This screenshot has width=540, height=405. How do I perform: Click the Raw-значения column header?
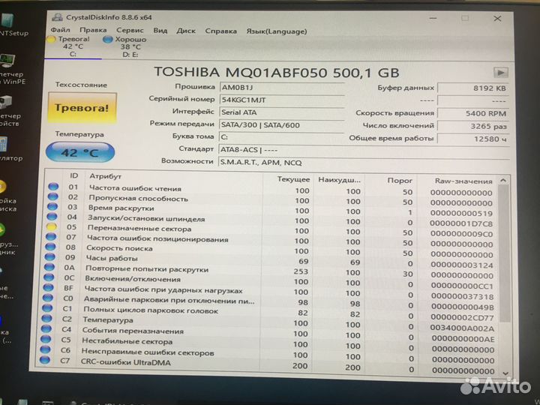(463, 181)
